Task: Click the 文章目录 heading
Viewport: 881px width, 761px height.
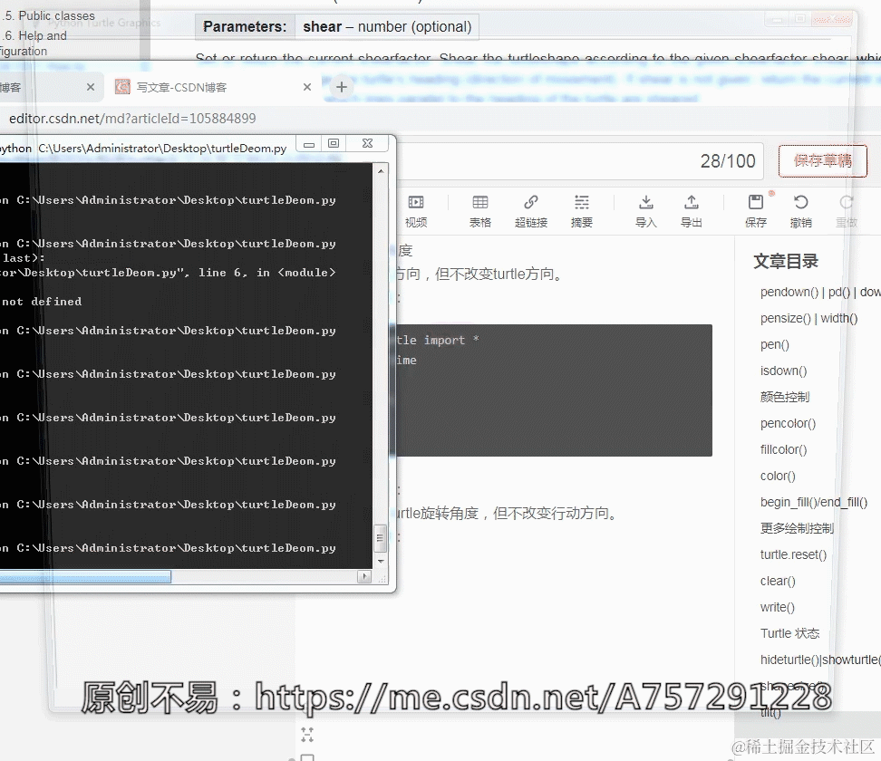Action: (786, 261)
